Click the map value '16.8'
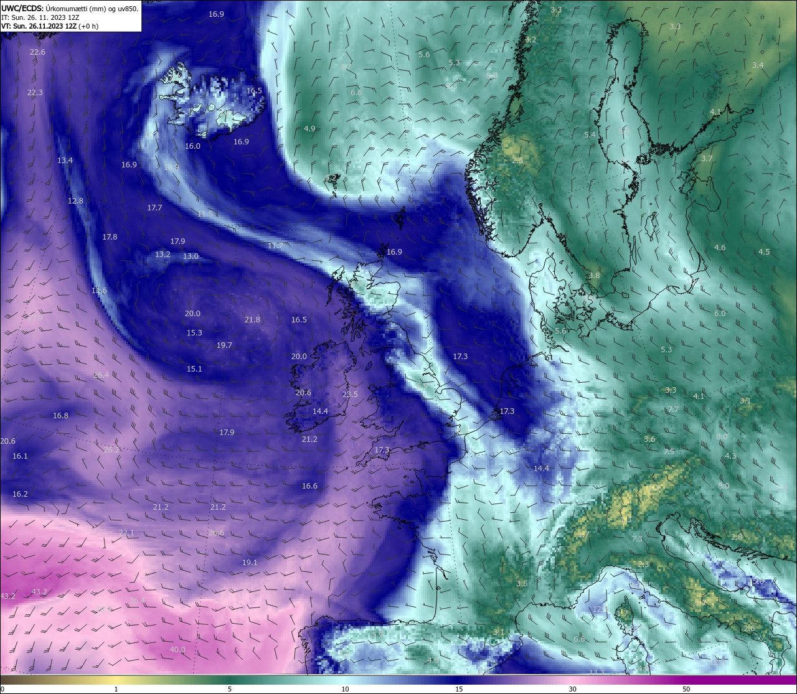 point(60,416)
